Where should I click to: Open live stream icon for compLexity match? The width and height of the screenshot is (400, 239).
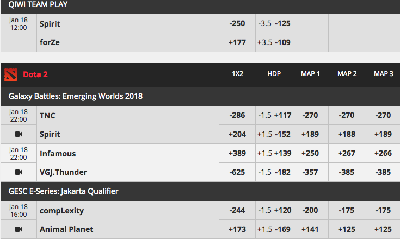(x=19, y=229)
